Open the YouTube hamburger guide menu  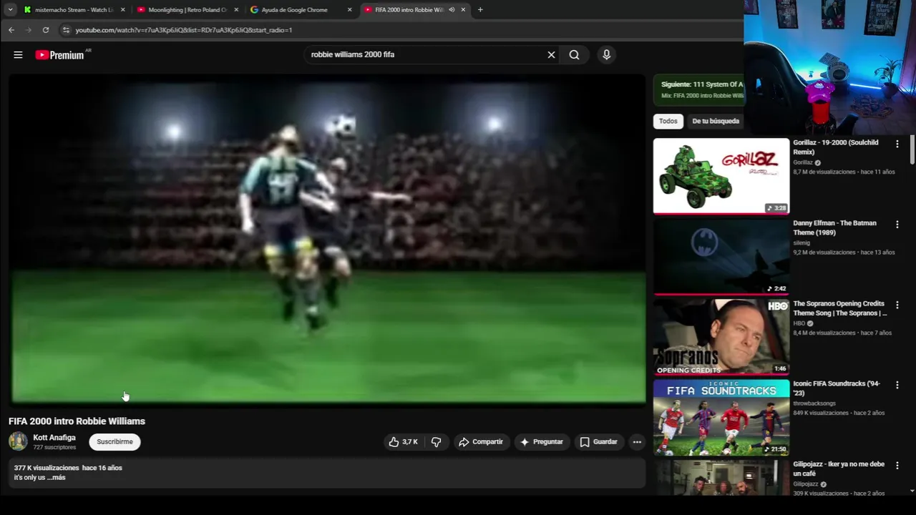point(18,54)
